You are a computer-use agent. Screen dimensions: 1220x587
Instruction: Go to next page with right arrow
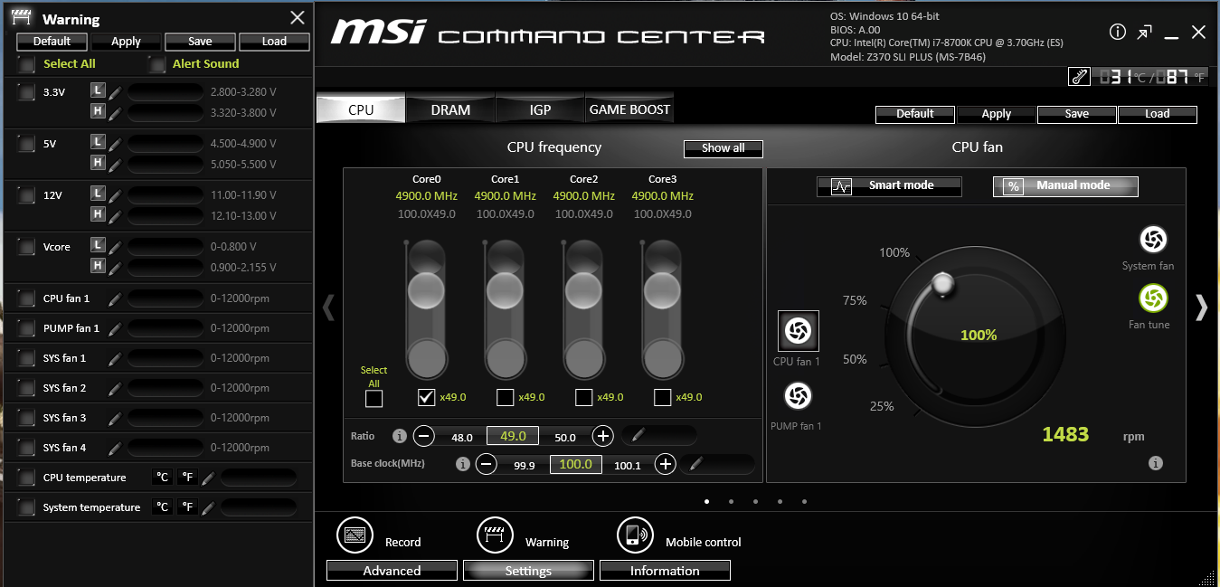pos(1201,308)
